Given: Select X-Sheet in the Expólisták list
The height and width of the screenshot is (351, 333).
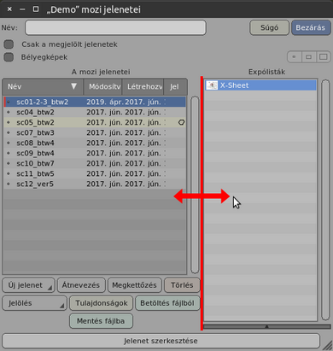Looking at the screenshot, I should [x=260, y=85].
